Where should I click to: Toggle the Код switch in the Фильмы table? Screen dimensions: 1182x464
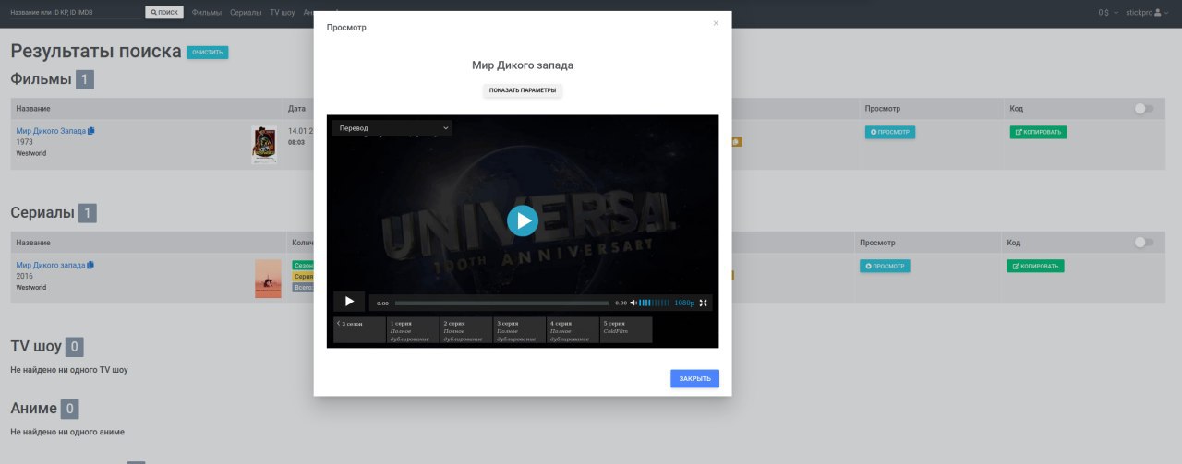coord(1144,109)
